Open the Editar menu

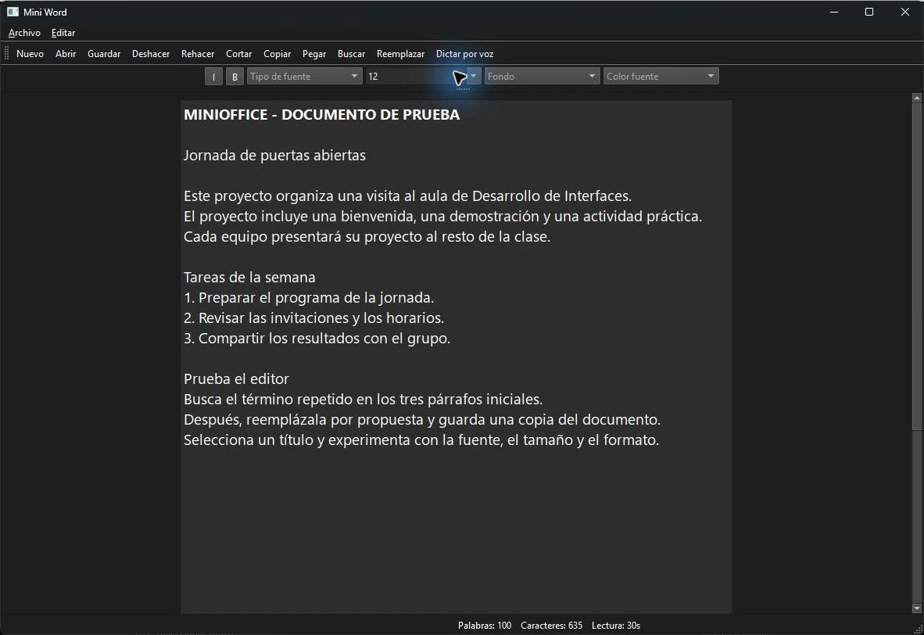(x=63, y=33)
